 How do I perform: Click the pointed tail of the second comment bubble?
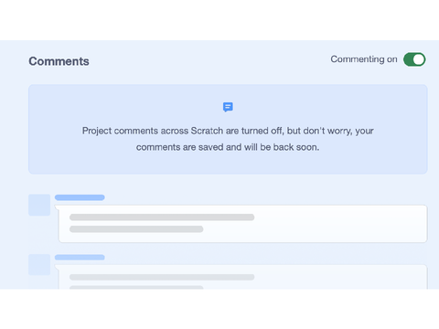(x=57, y=267)
